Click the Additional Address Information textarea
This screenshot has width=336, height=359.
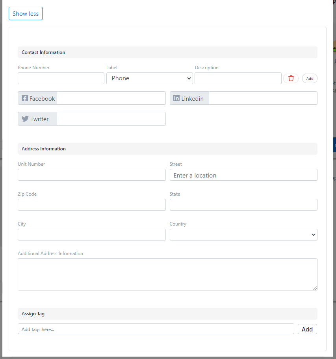pyautogui.click(x=167, y=274)
